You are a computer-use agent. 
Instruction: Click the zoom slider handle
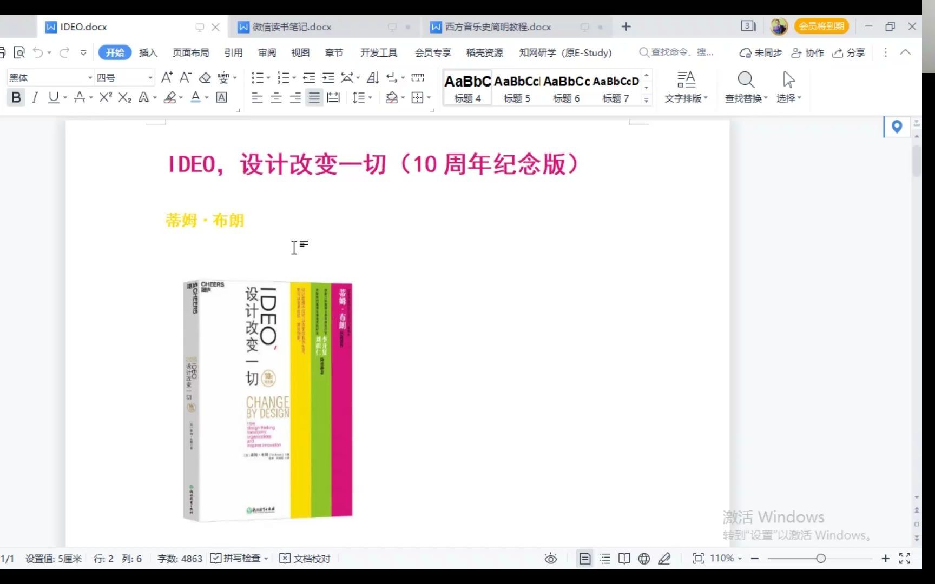click(x=821, y=559)
